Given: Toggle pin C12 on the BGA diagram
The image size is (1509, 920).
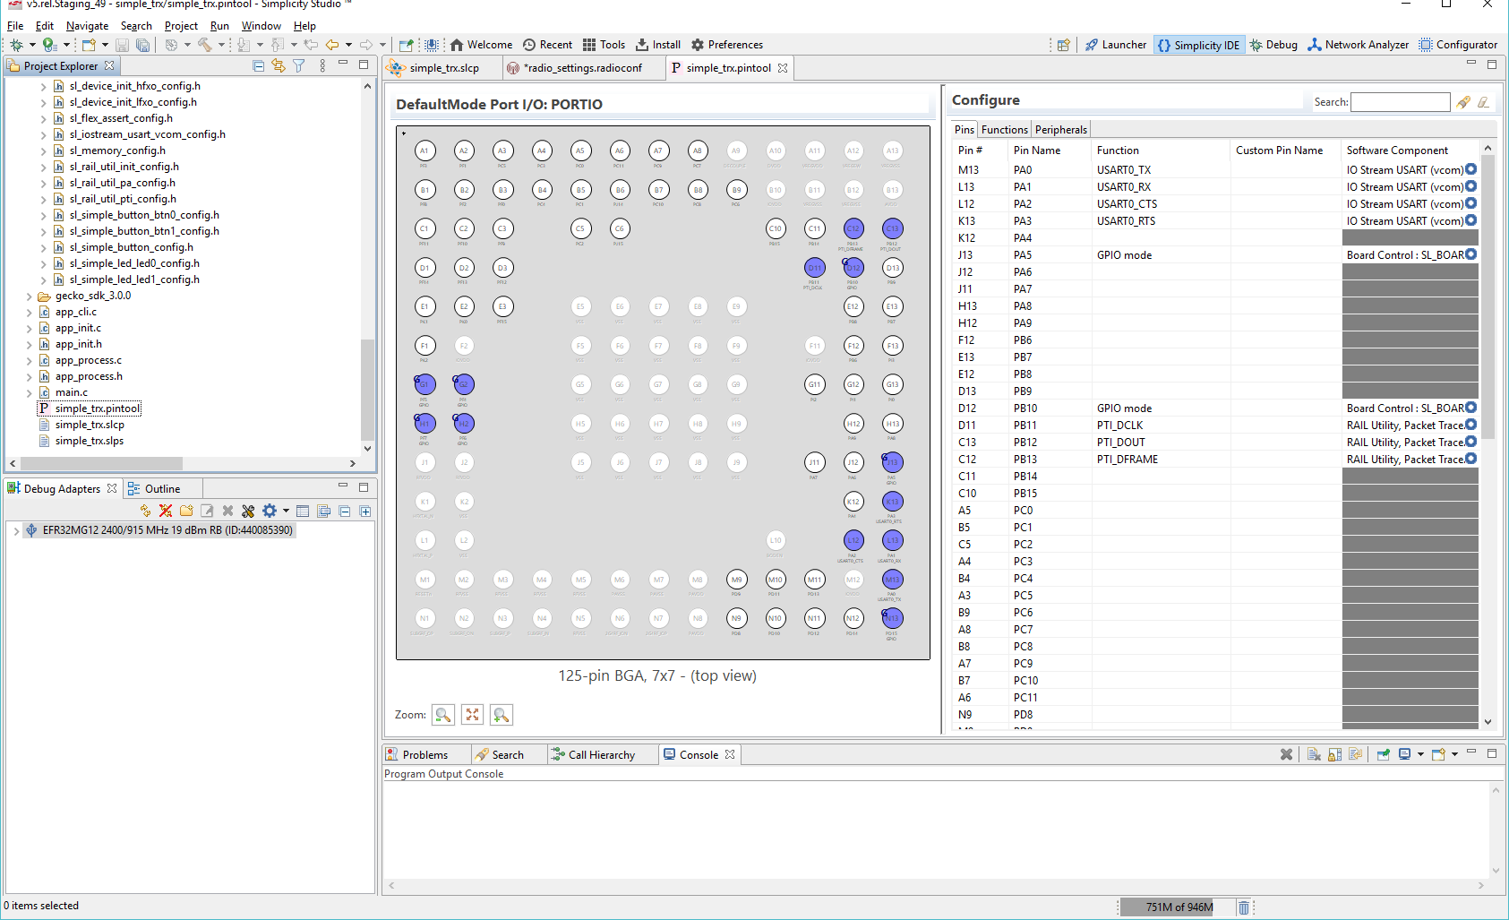Looking at the screenshot, I should click(x=853, y=229).
